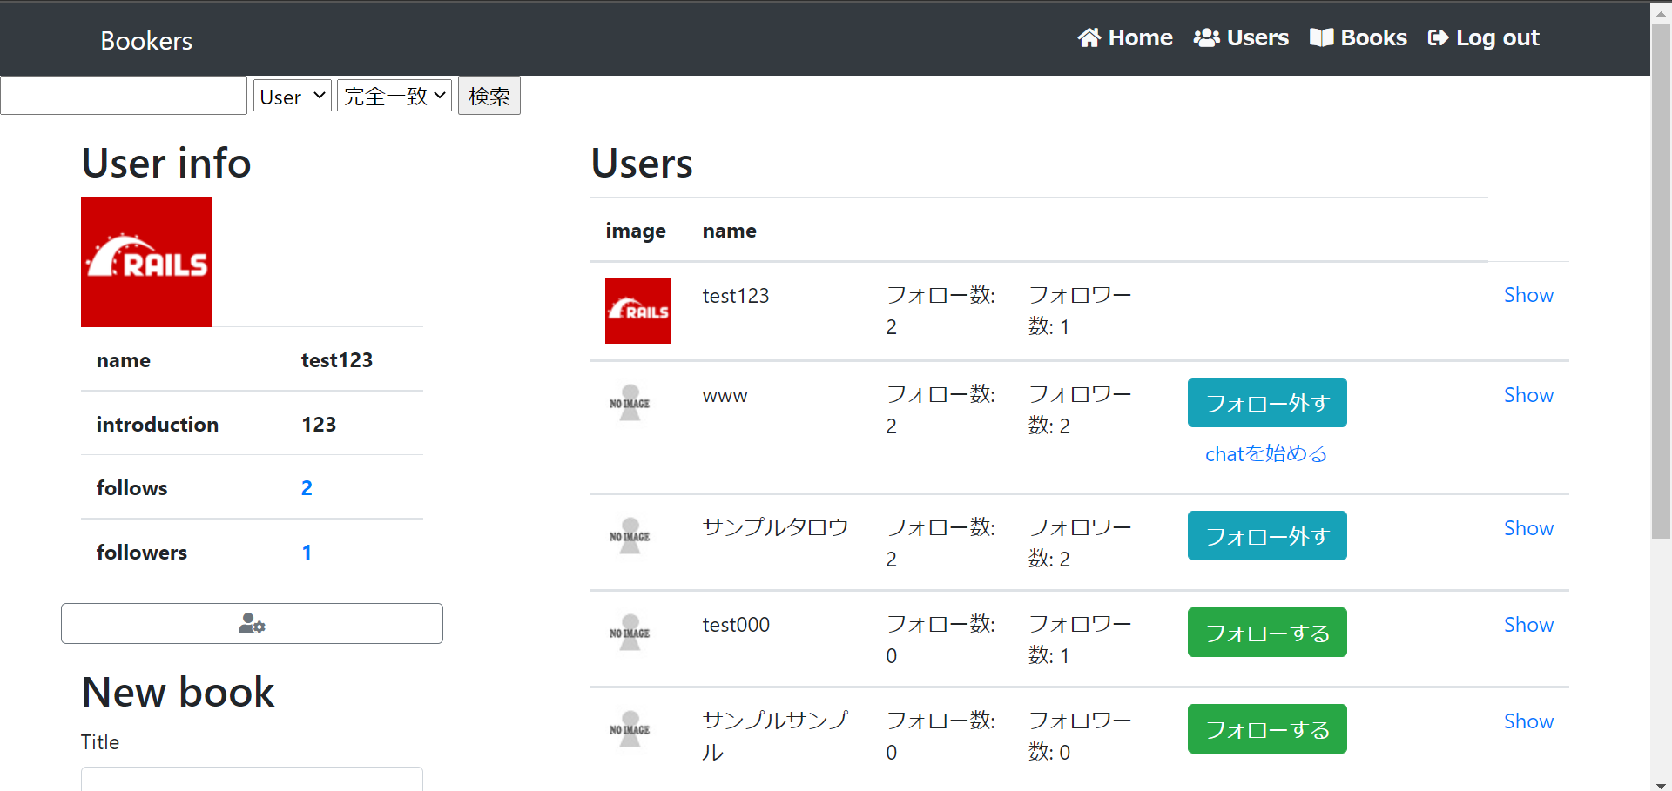Viewport: 1672px width, 791px height.
Task: Click the Bookers brand link
Action: point(145,40)
